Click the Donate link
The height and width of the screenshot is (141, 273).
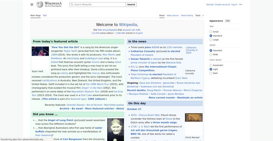point(210,4)
